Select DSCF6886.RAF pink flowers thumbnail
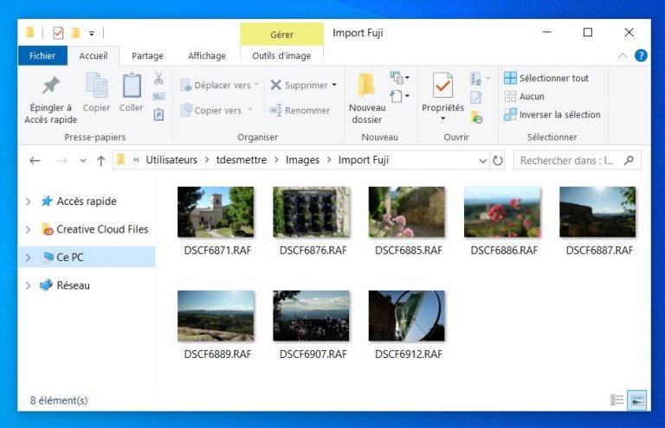 (x=502, y=212)
